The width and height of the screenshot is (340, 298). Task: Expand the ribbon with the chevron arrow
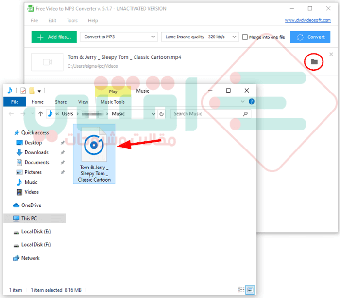[243, 101]
